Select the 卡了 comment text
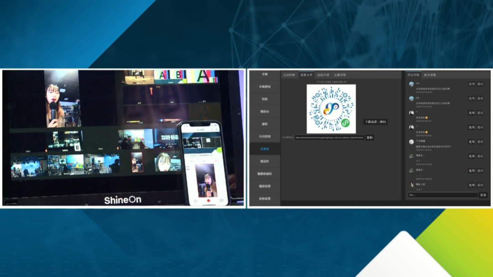 pyautogui.click(x=418, y=161)
